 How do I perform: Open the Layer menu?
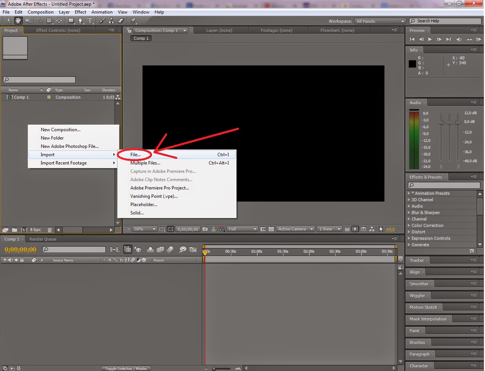click(x=64, y=12)
